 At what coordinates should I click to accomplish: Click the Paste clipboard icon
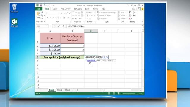[x=38, y=14]
